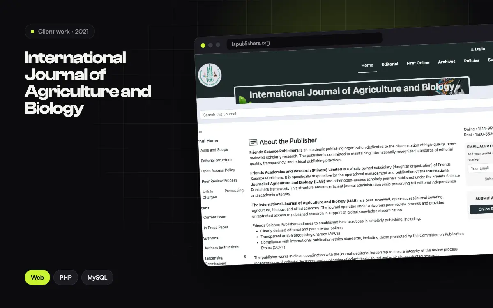Open Liscensing & Permissions sidebar link
493x308 pixels.
[226, 260]
